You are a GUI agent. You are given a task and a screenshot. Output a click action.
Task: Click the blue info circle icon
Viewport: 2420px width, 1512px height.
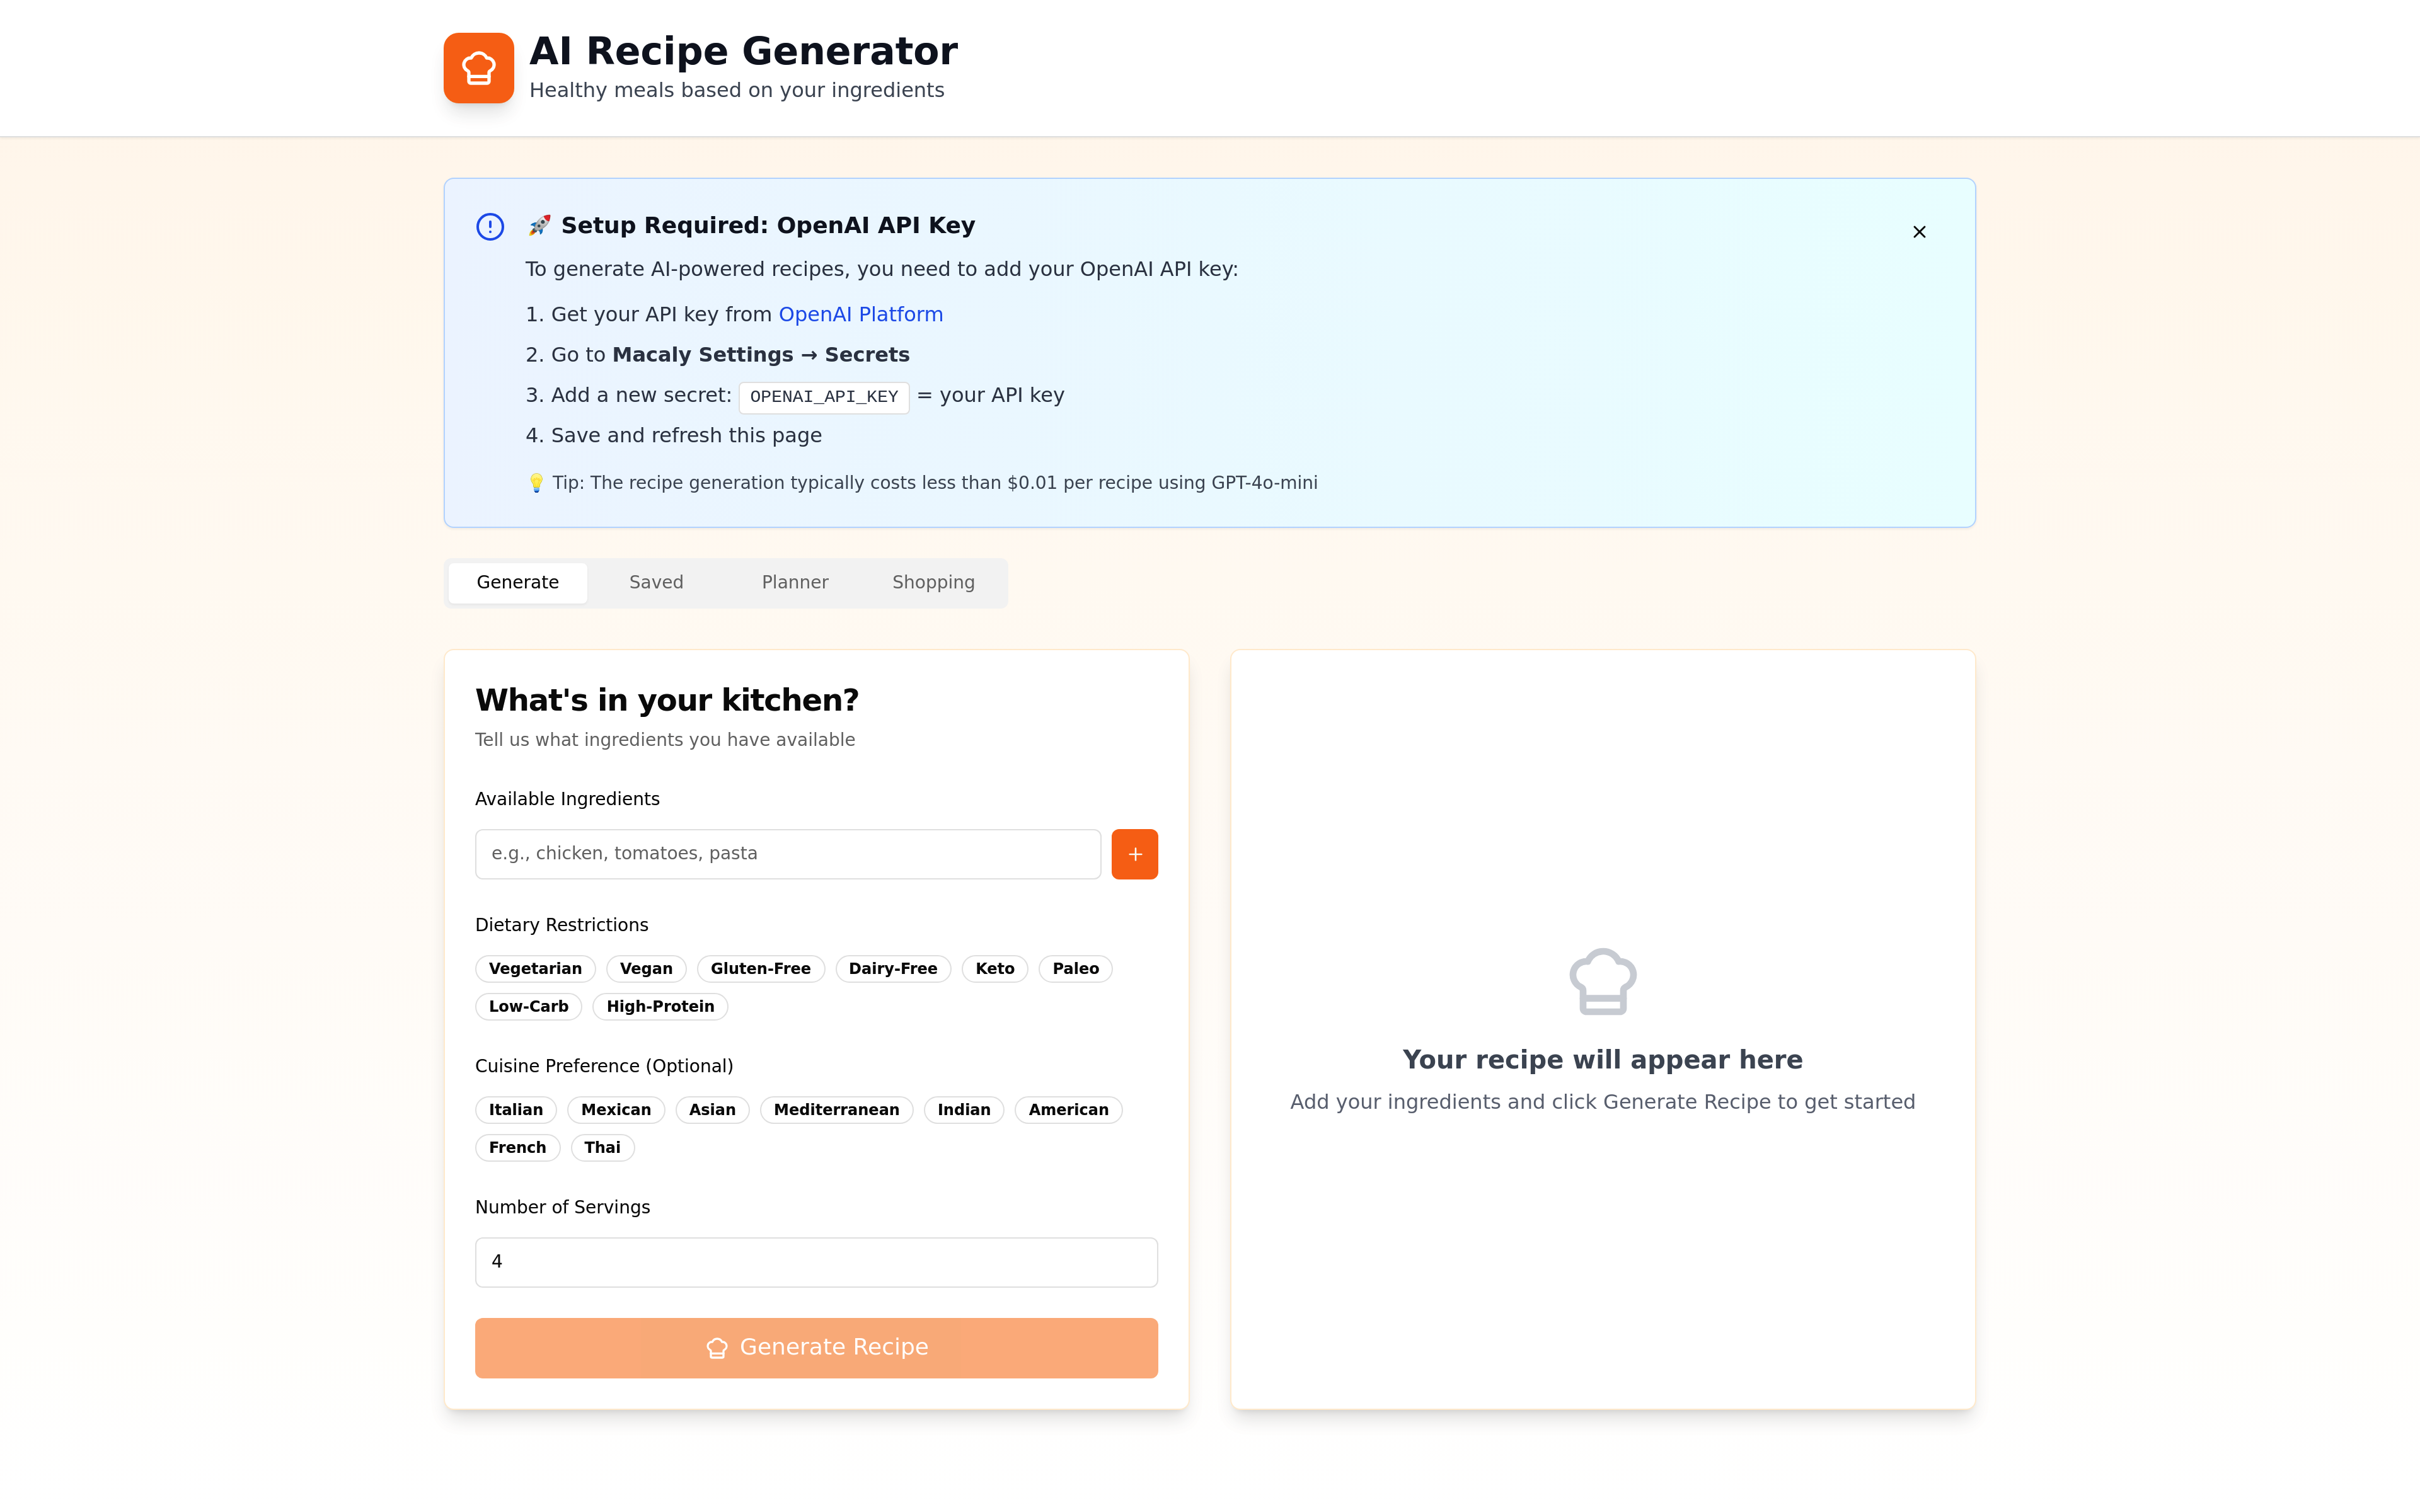point(490,227)
